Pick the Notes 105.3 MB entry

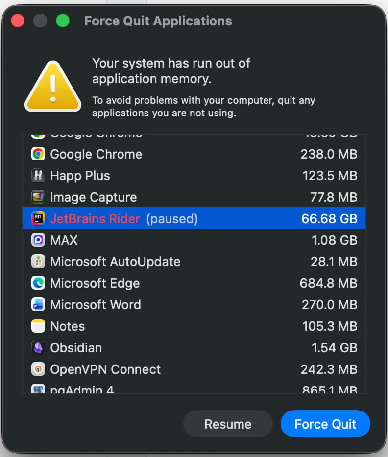tap(194, 326)
